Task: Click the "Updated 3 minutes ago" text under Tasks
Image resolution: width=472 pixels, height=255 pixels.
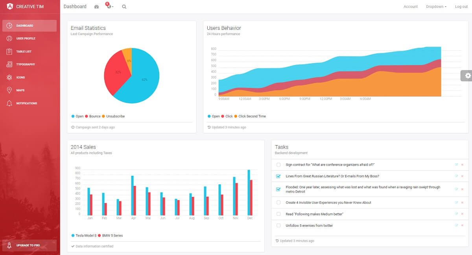Action: tap(297, 241)
